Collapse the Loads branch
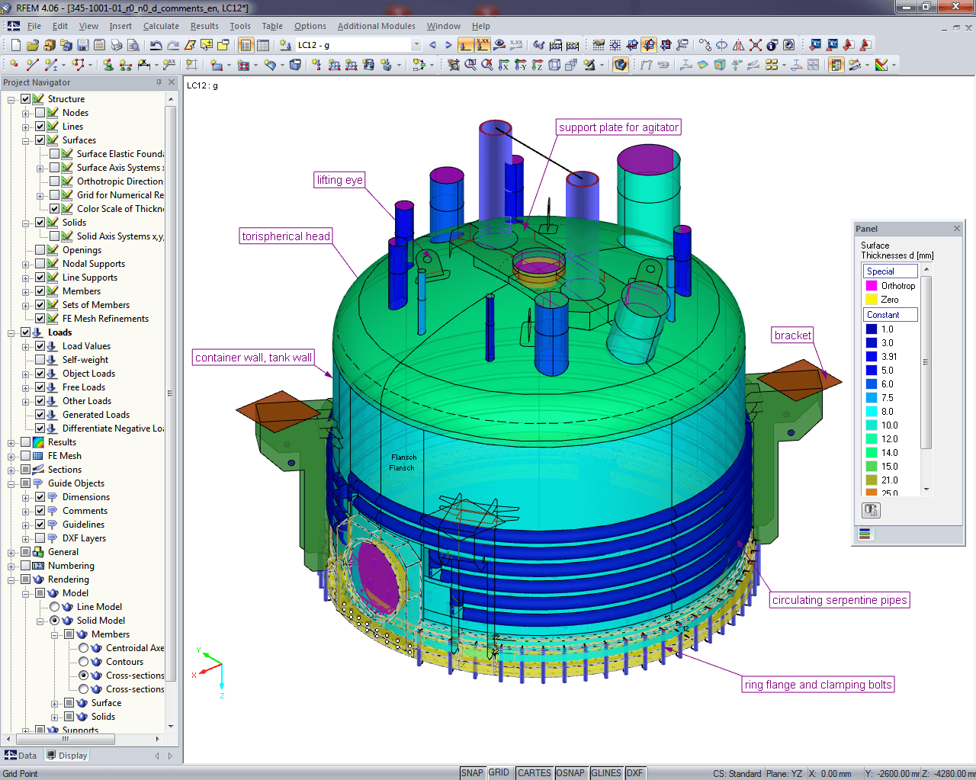Viewport: 976px width, 780px height. pyautogui.click(x=10, y=332)
